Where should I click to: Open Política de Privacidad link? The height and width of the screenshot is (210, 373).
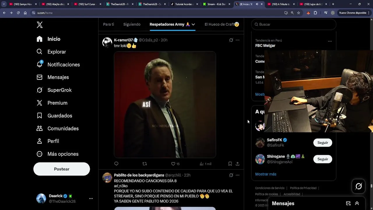point(303,188)
